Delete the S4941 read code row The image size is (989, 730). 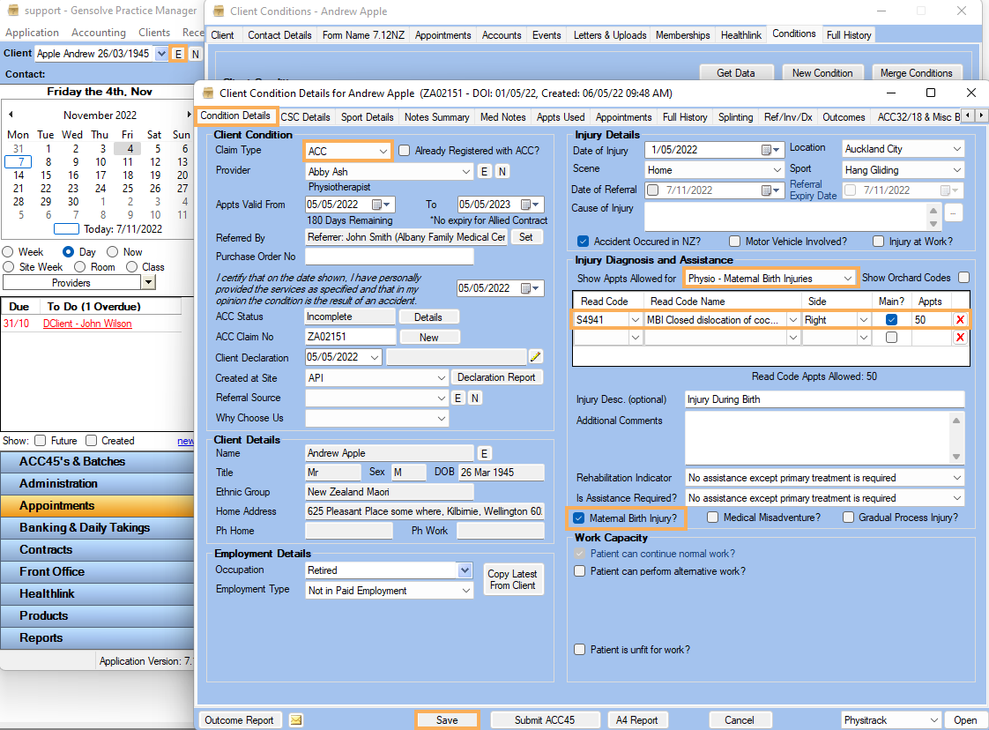pos(960,320)
